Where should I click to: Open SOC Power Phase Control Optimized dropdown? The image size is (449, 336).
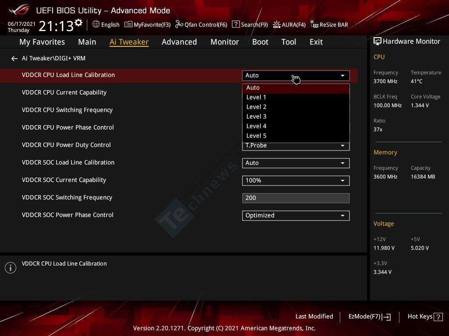[x=296, y=216]
